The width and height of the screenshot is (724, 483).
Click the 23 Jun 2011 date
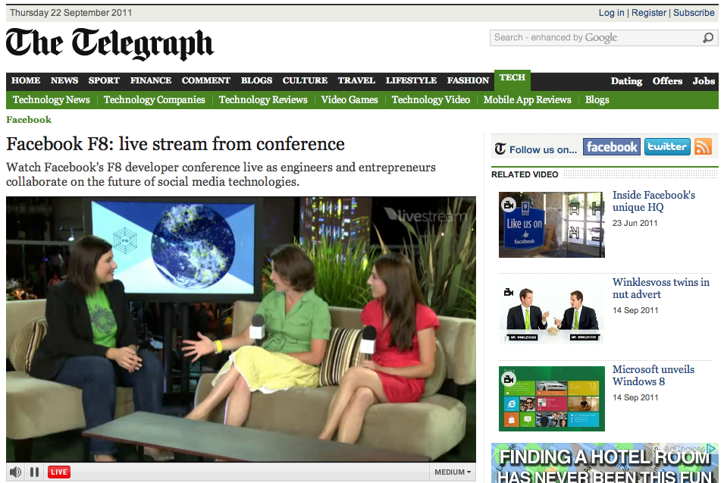(x=635, y=223)
